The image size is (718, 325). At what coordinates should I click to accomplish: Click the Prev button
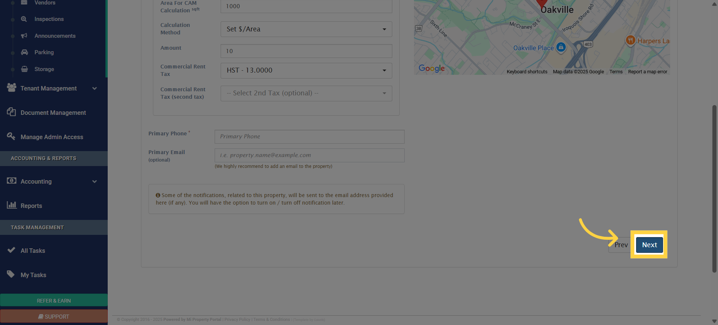pos(621,245)
